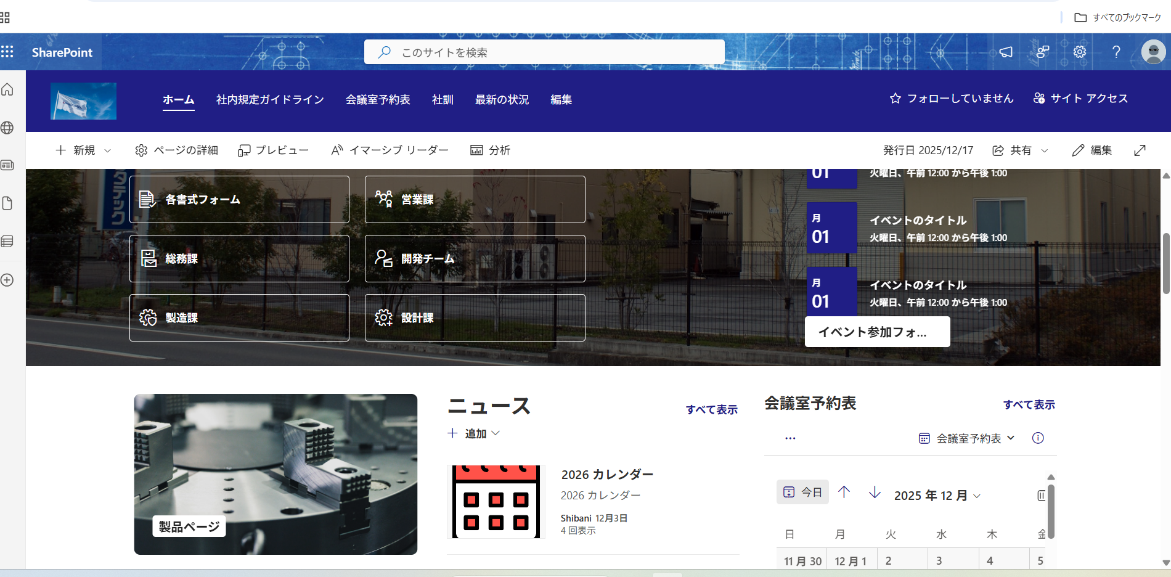Expand the 2025 年 12 月 month picker
Image resolution: width=1171 pixels, height=577 pixels.
(x=937, y=496)
